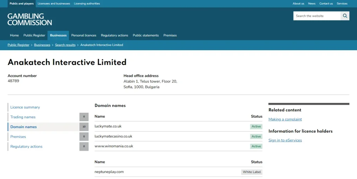Click the Domain names count badge 10
The height and width of the screenshot is (179, 357).
pyautogui.click(x=84, y=127)
